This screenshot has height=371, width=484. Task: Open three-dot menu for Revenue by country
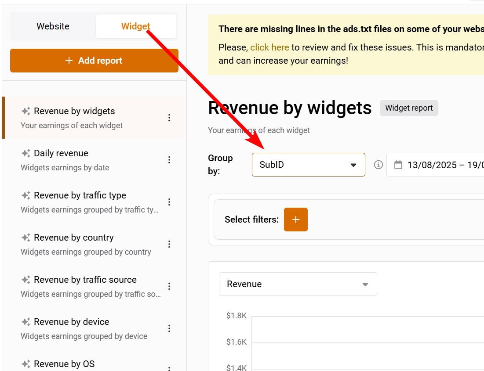pos(169,244)
